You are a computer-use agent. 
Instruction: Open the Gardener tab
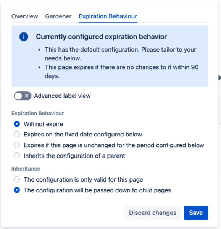(58, 16)
